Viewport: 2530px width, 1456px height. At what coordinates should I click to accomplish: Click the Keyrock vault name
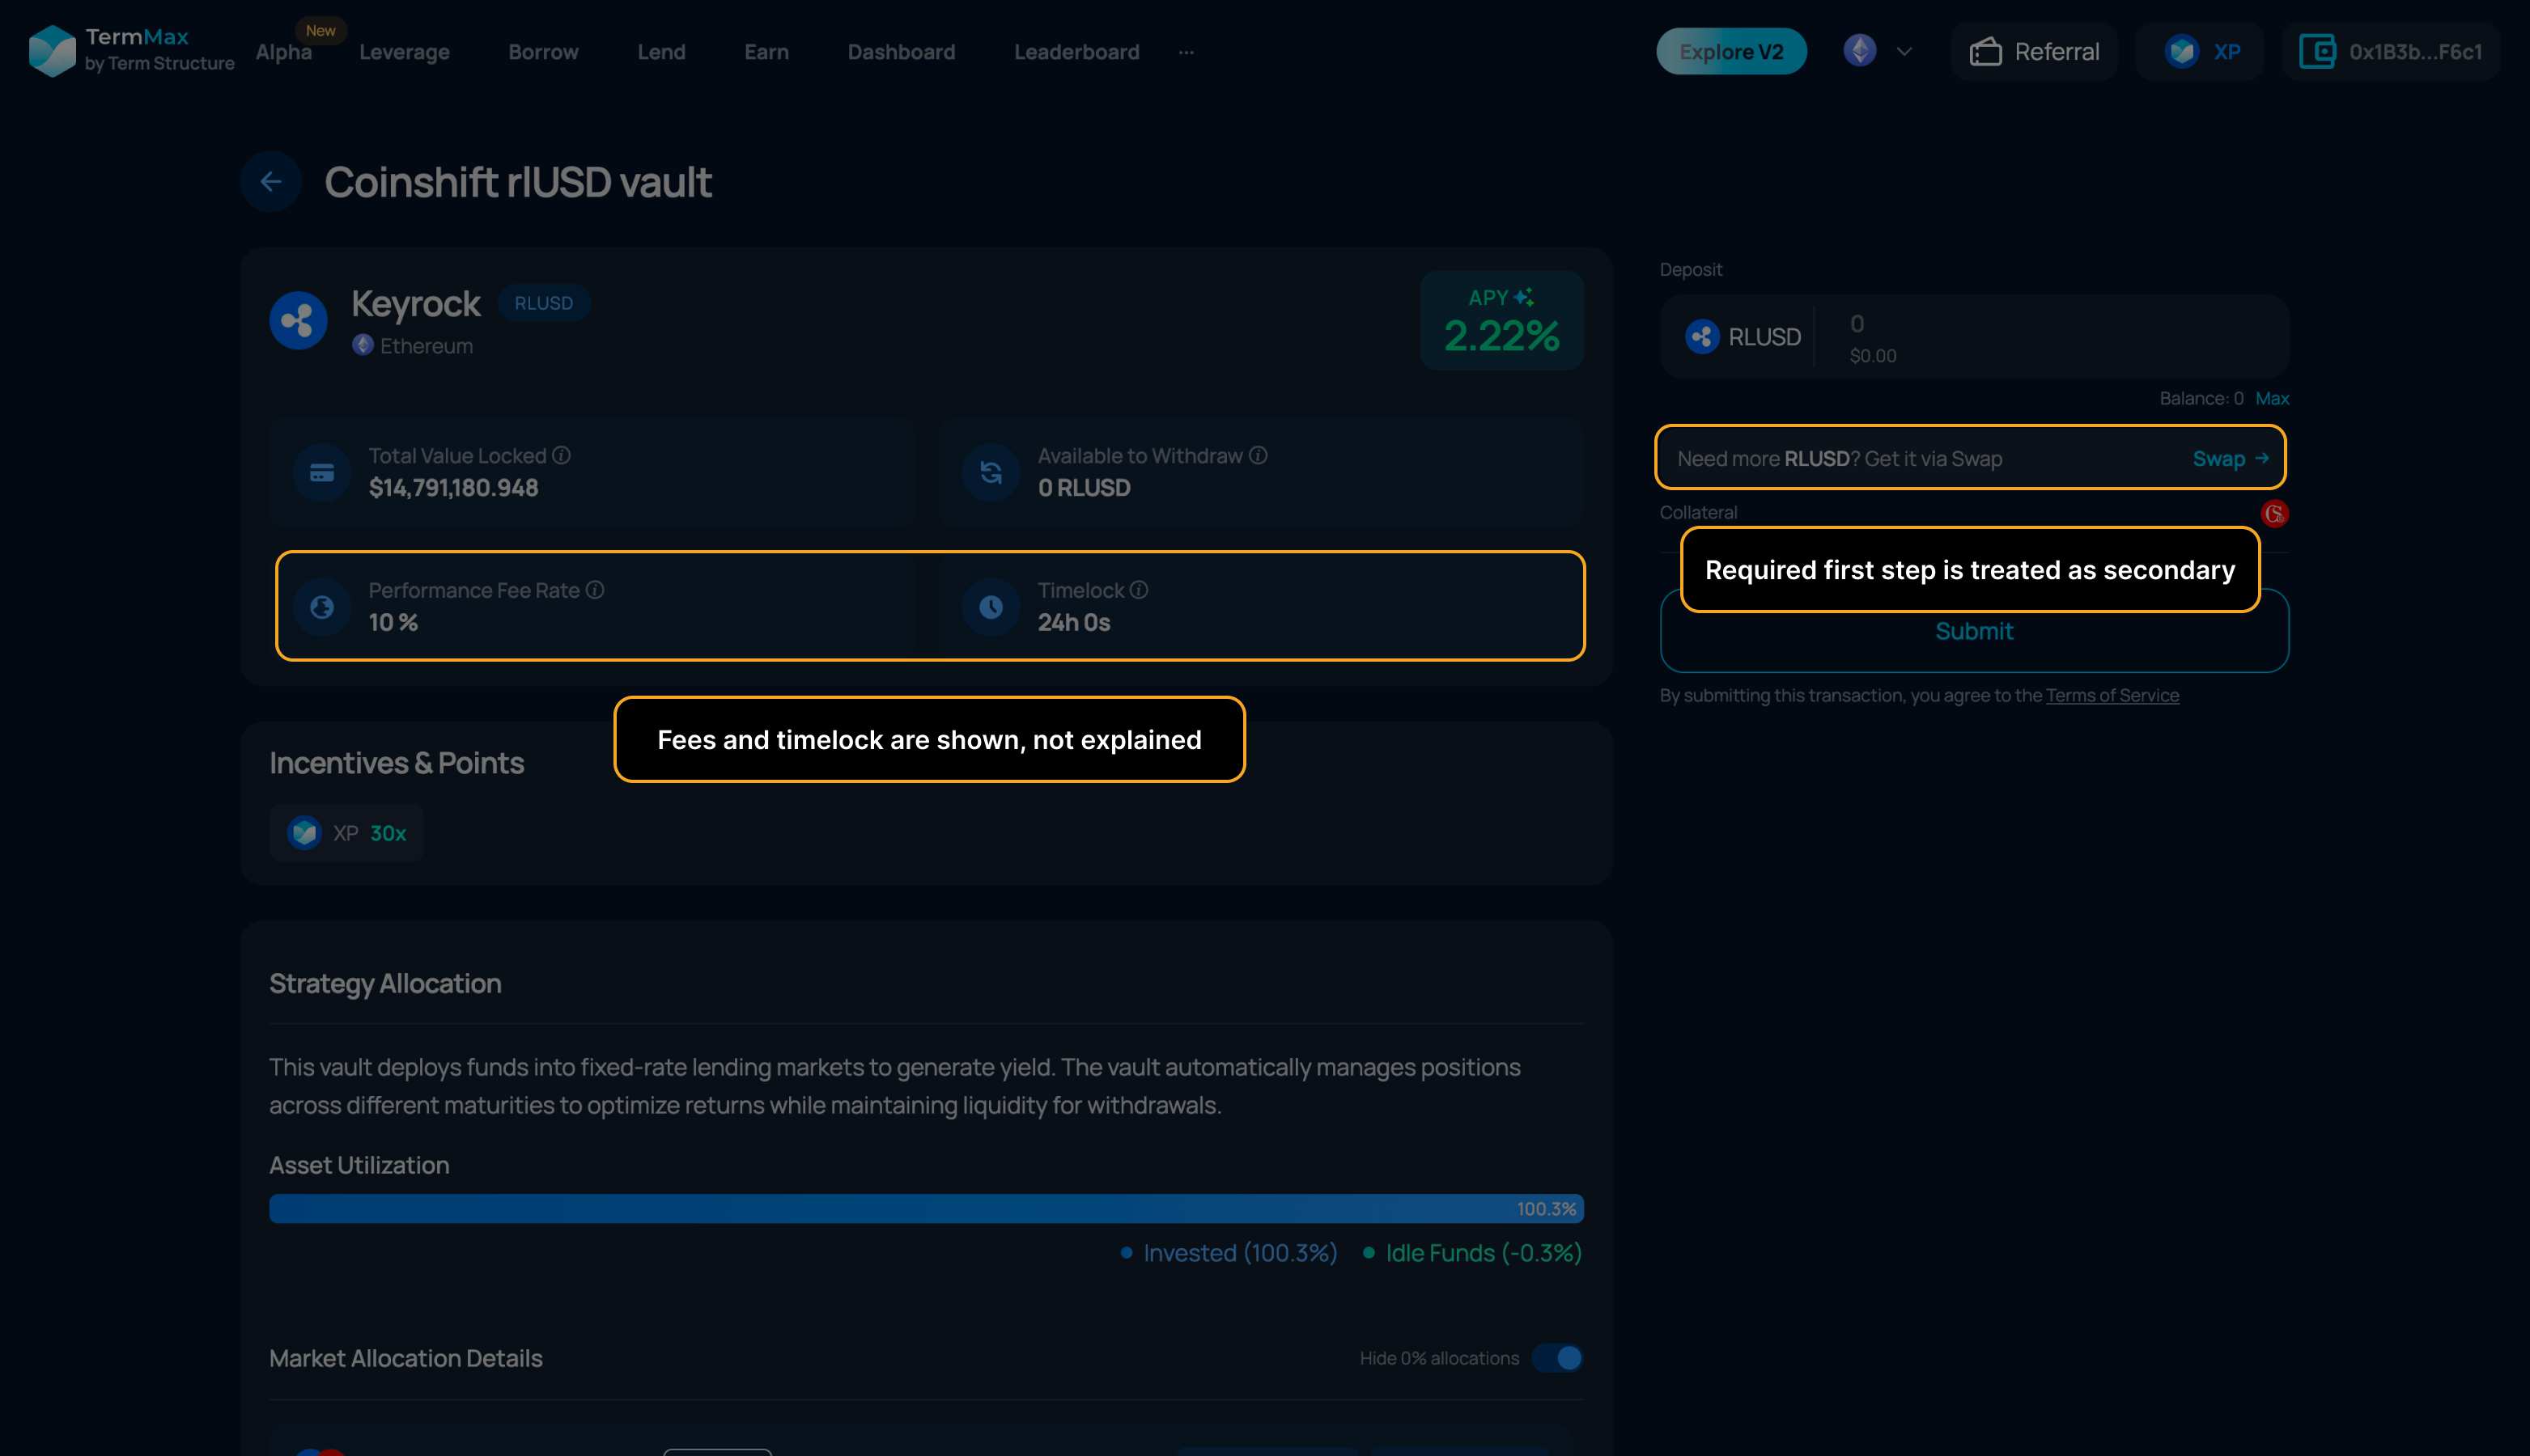point(415,304)
